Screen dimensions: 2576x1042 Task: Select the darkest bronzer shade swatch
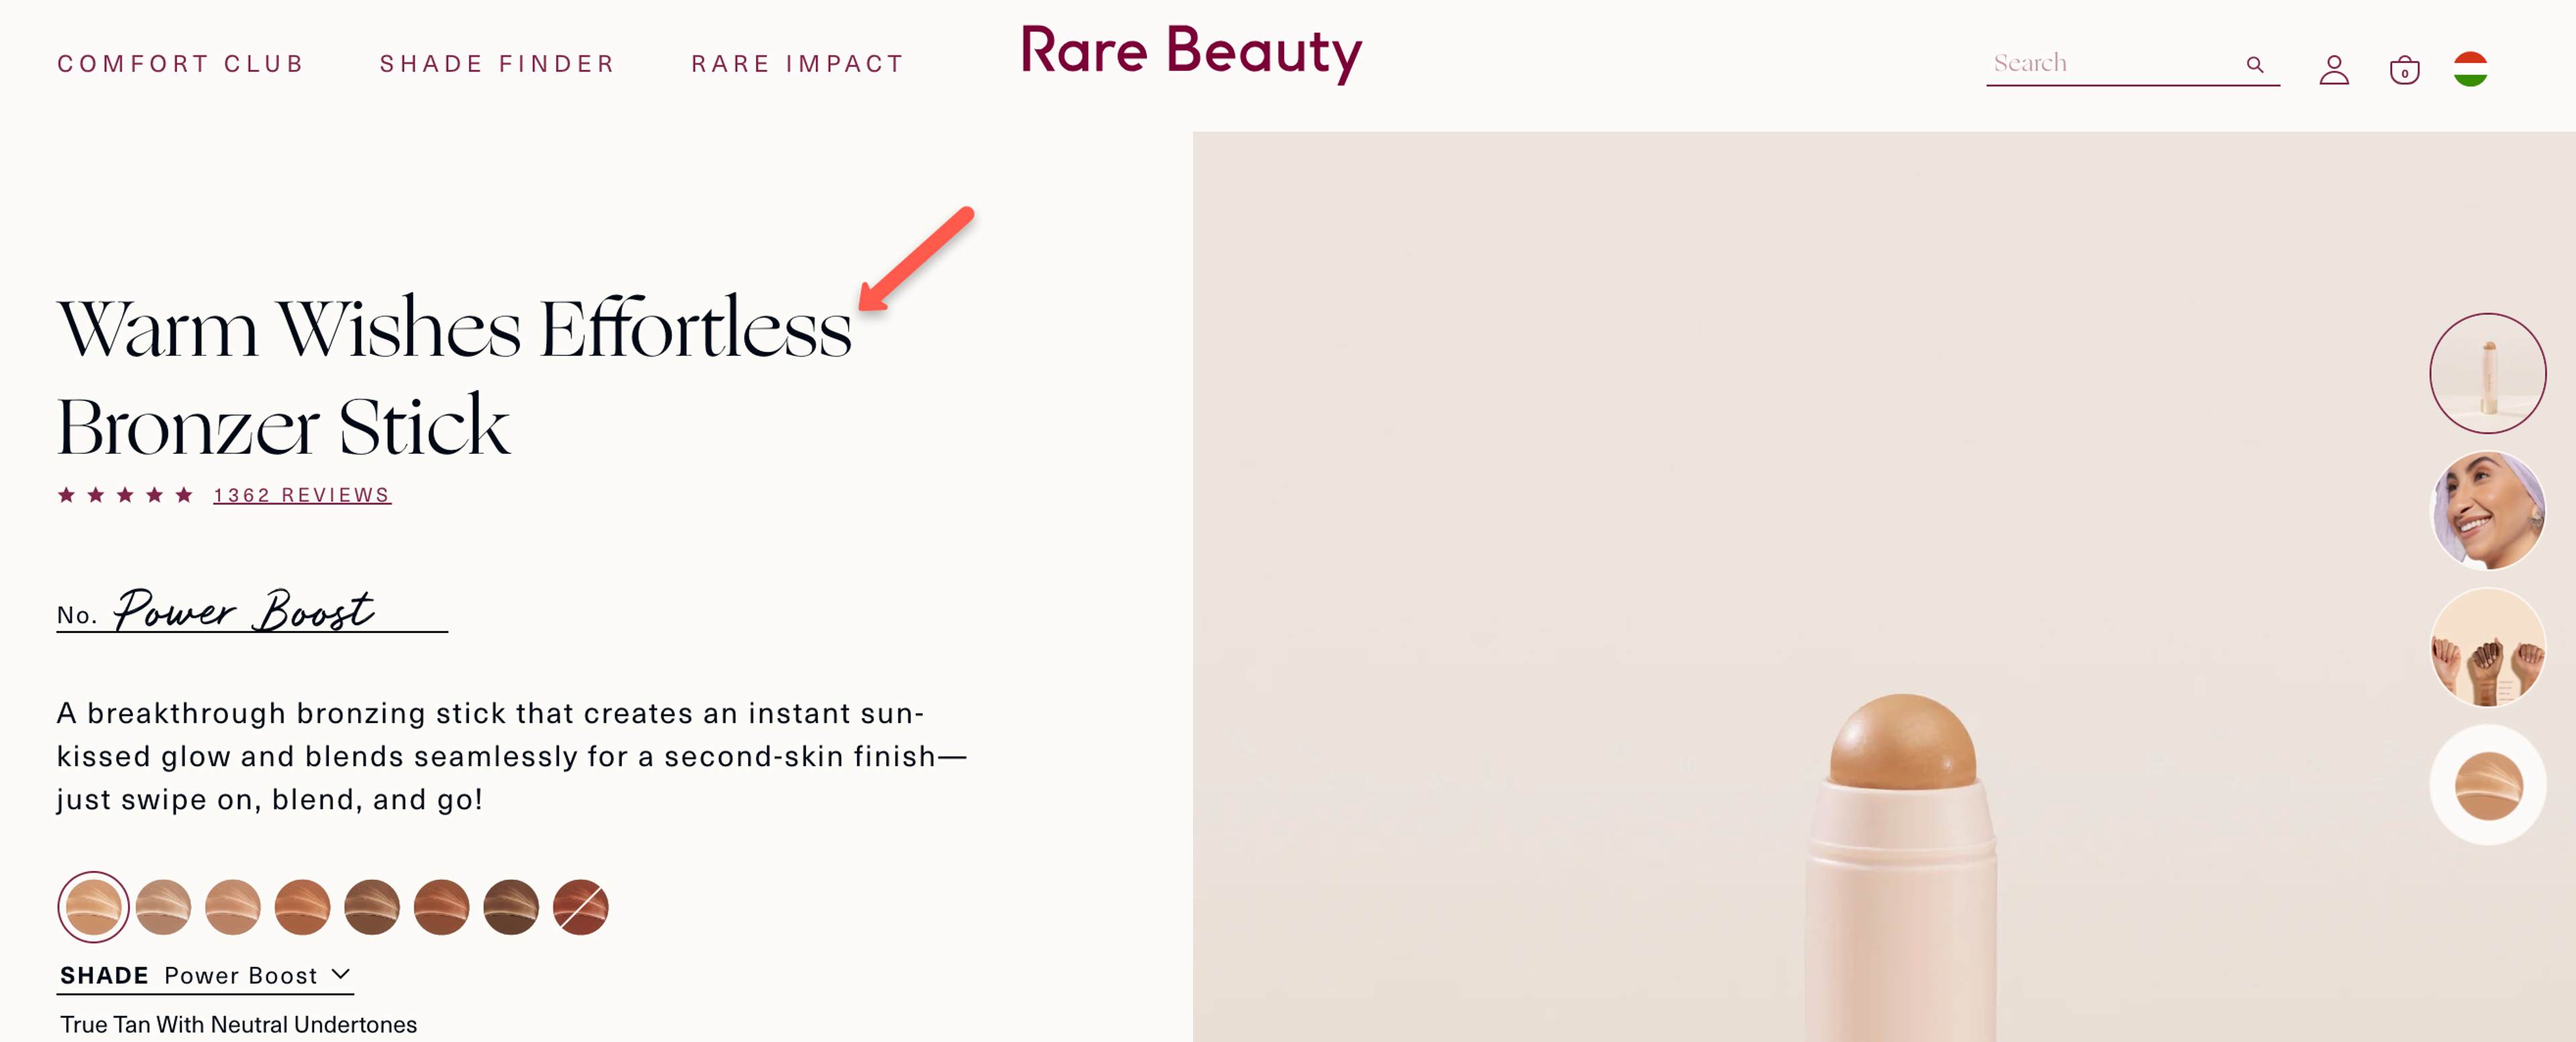pos(510,907)
